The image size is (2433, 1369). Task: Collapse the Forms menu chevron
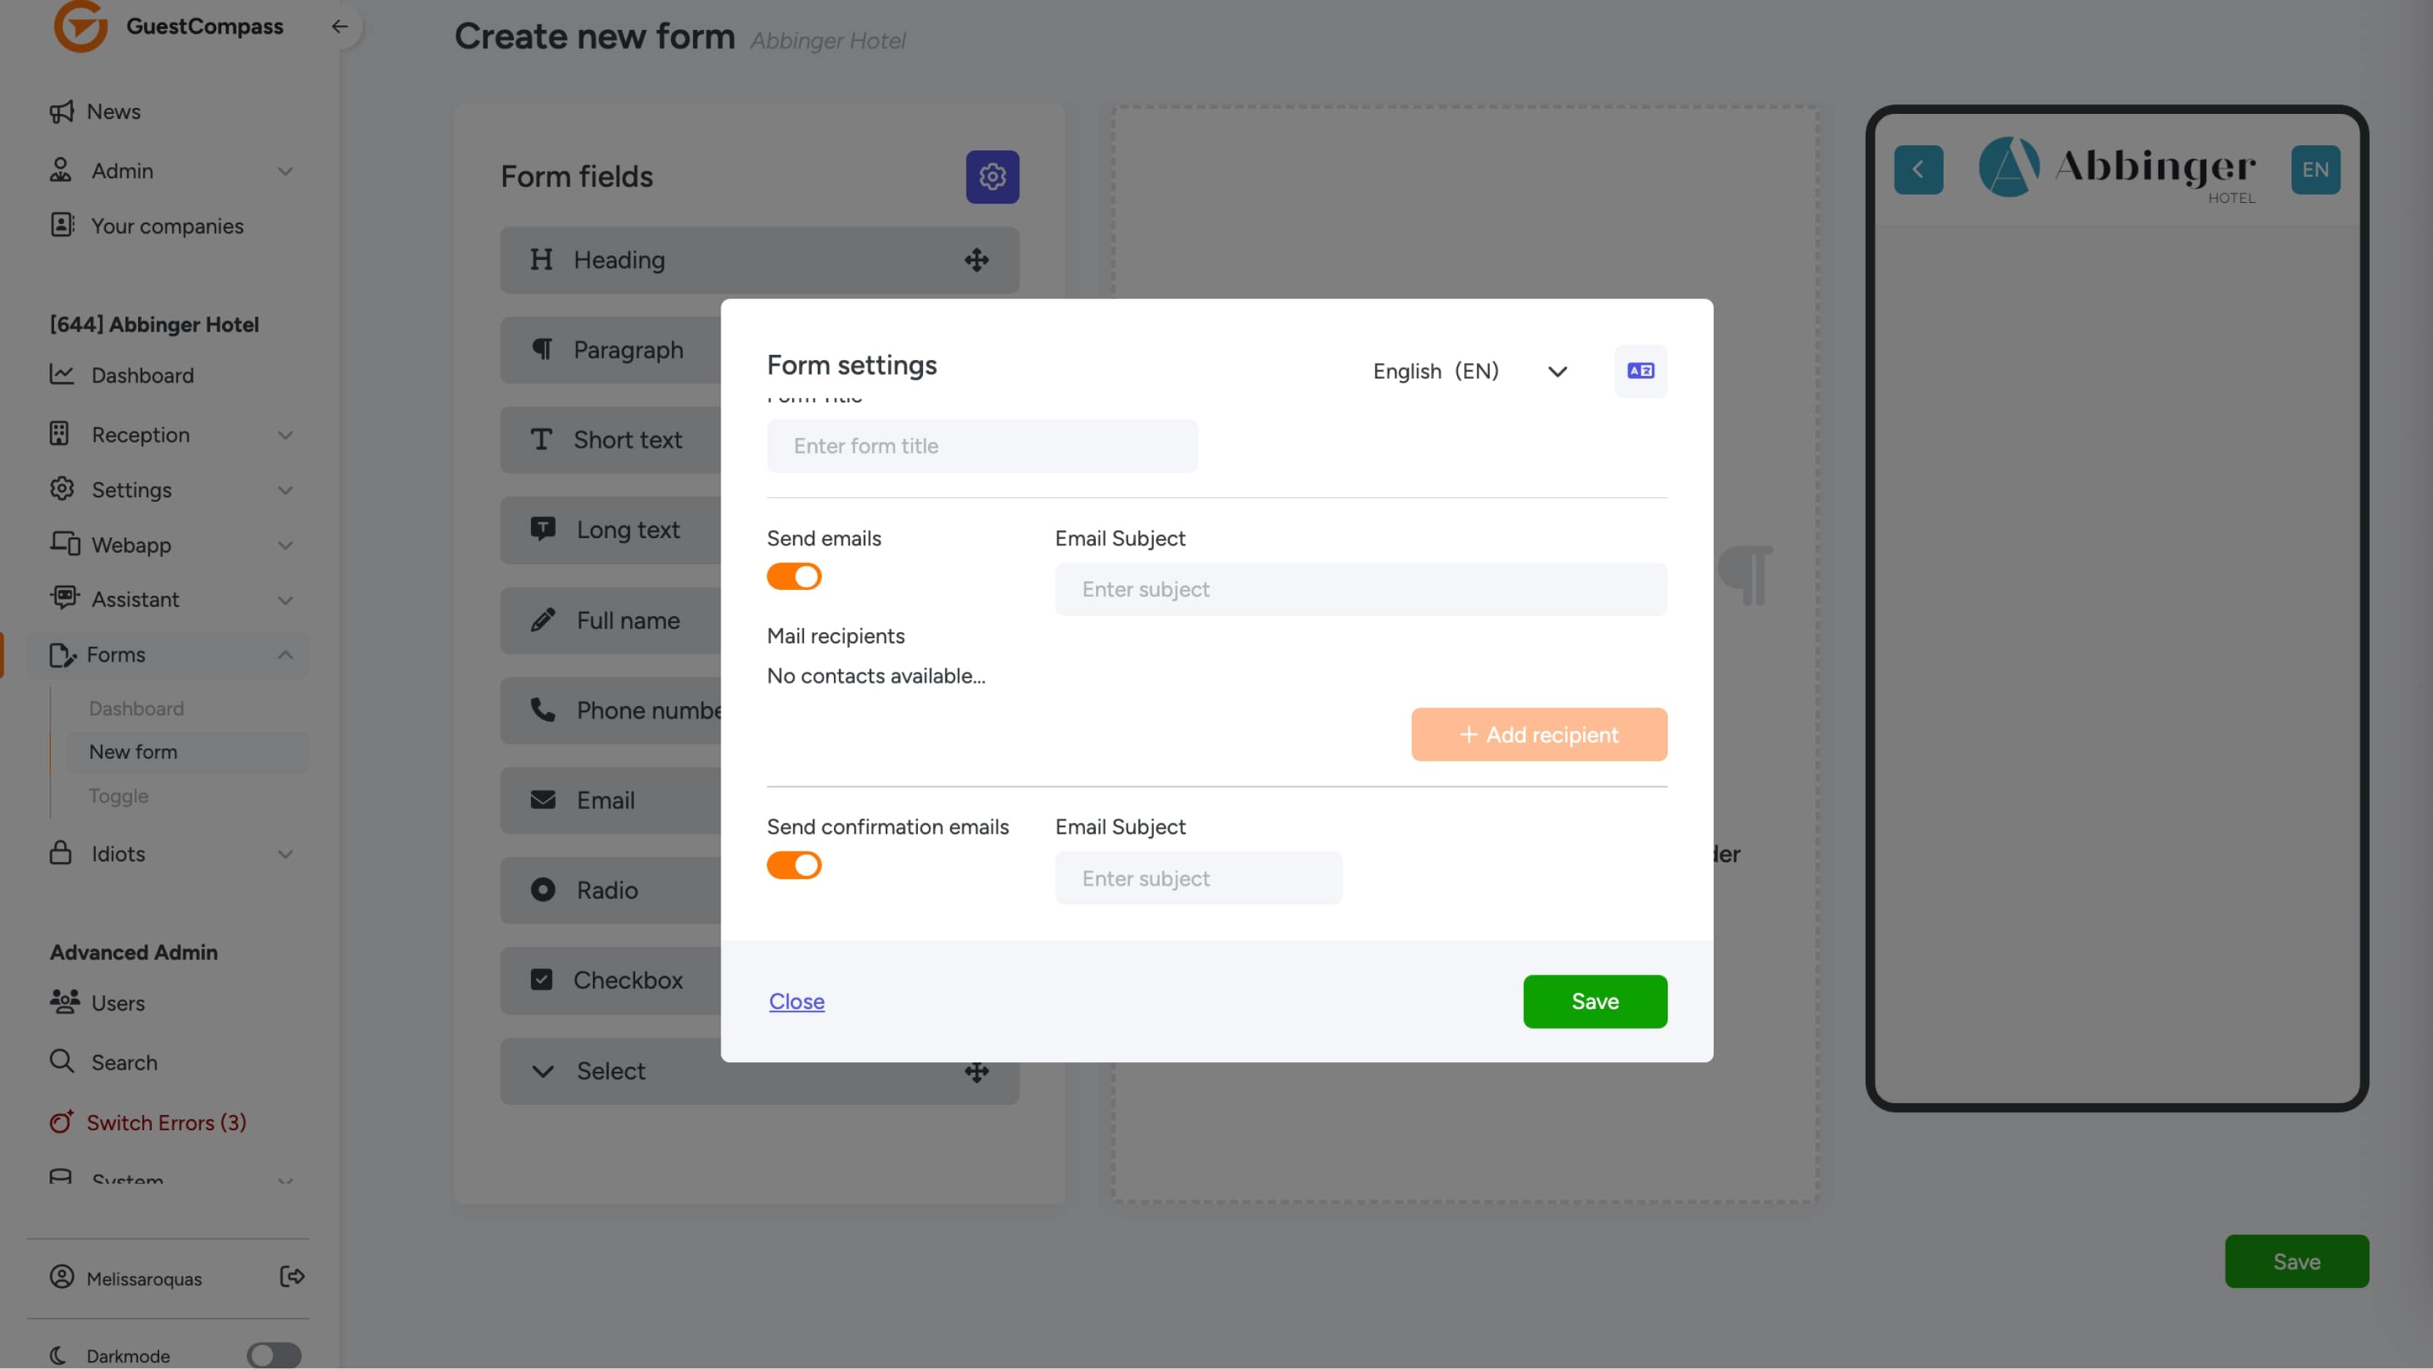[x=286, y=654]
